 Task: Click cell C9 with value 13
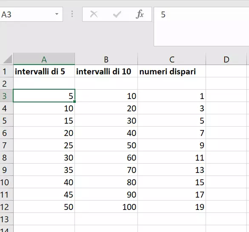[x=172, y=170]
